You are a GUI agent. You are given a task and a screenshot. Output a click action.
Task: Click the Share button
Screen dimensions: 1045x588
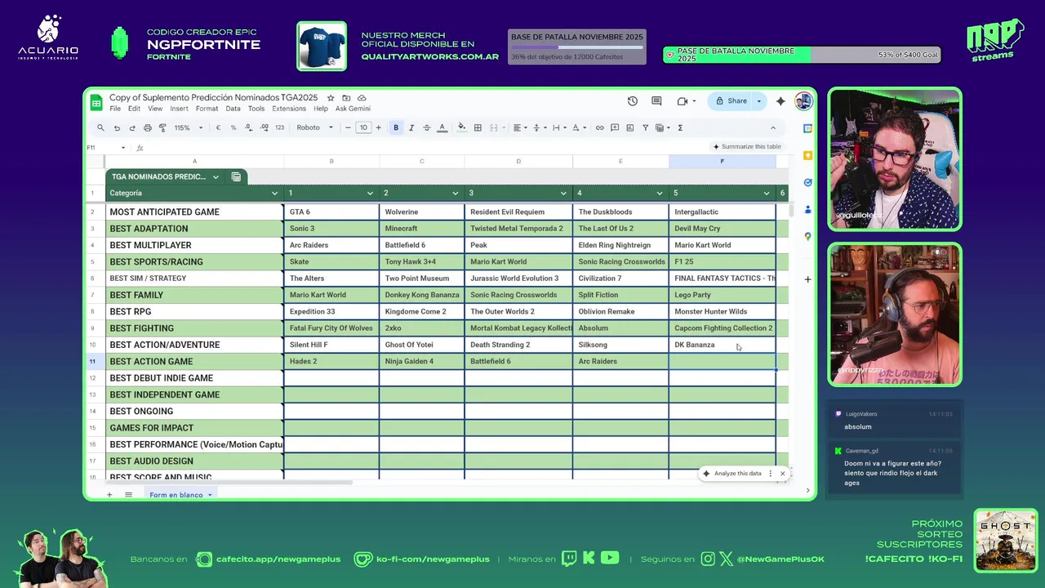(731, 101)
